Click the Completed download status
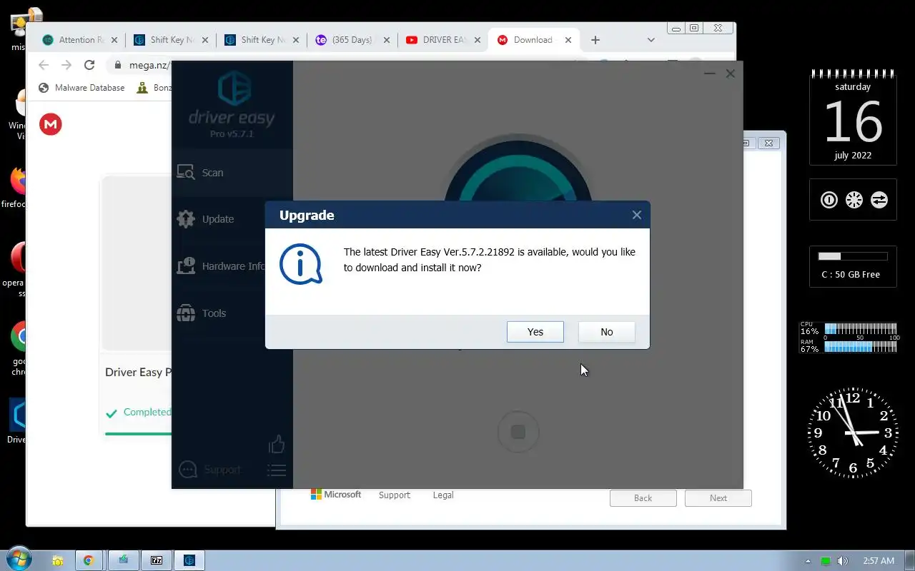 point(139,412)
